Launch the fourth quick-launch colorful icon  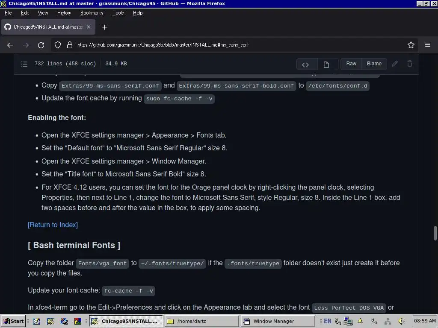point(78,321)
